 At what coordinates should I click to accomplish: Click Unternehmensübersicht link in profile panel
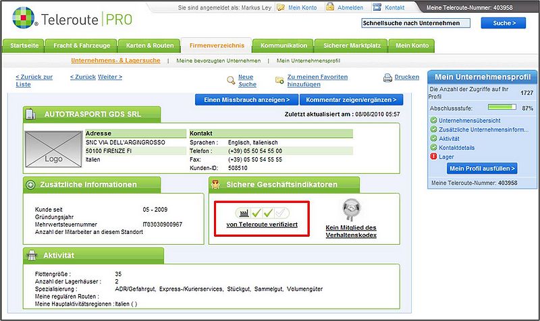click(x=469, y=121)
